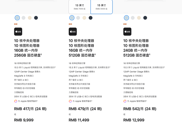
Task: Click the RMB 417/月 (24 期) price
Action: 30,109
